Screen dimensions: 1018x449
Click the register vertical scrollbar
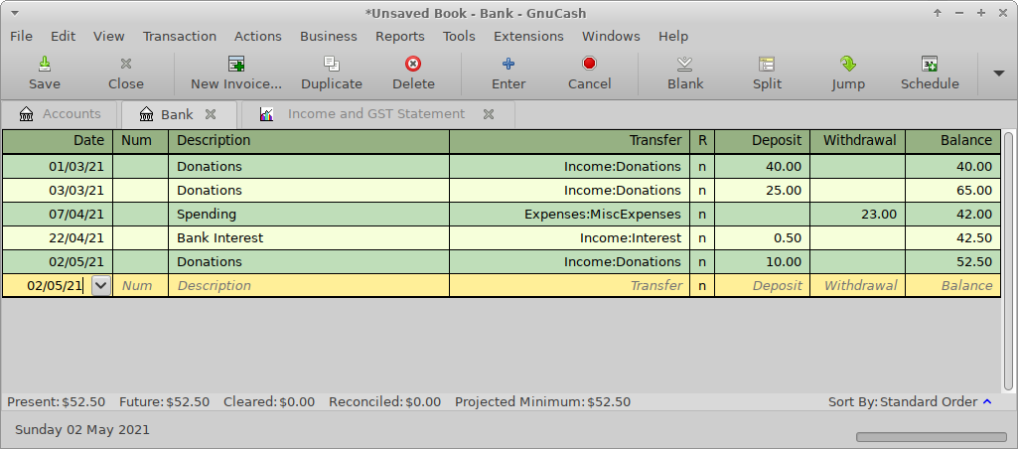click(x=1008, y=261)
